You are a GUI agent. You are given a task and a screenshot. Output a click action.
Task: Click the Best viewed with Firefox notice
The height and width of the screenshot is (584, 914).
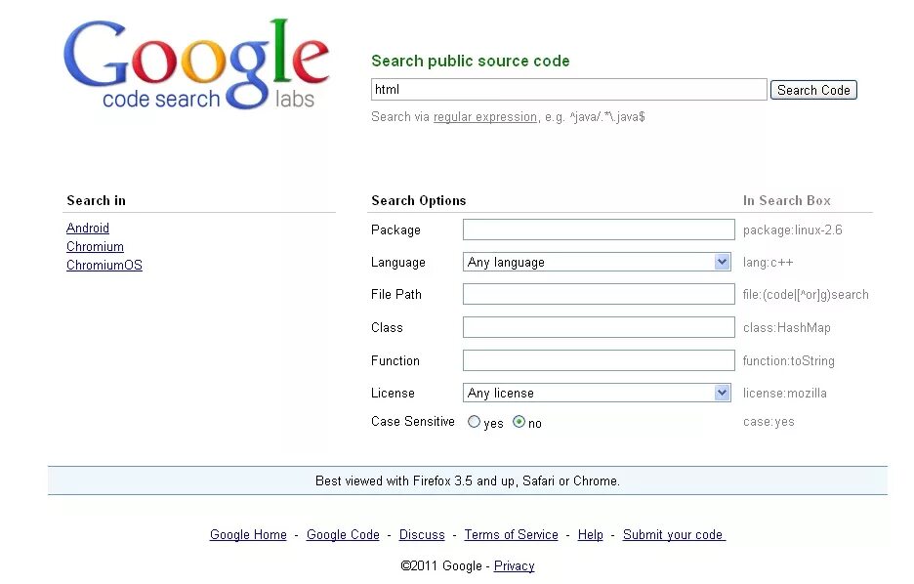468,480
